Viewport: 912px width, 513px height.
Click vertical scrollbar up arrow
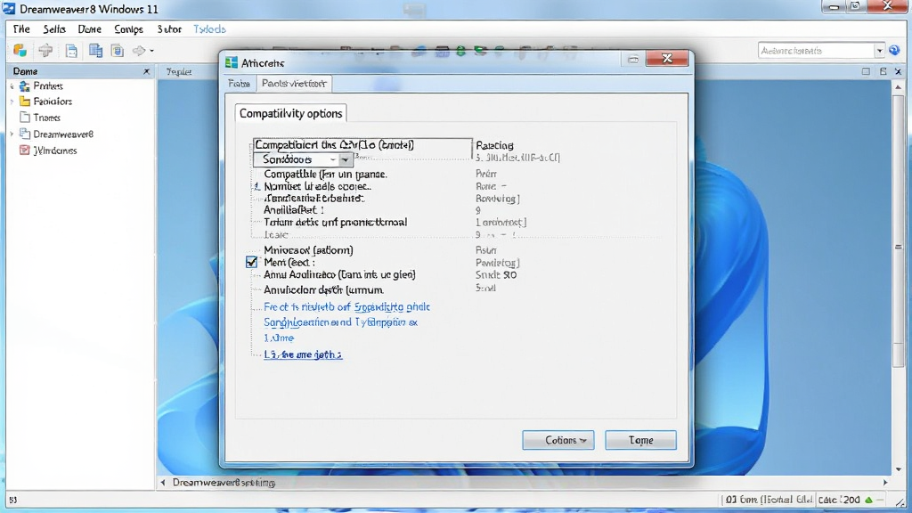(x=898, y=87)
